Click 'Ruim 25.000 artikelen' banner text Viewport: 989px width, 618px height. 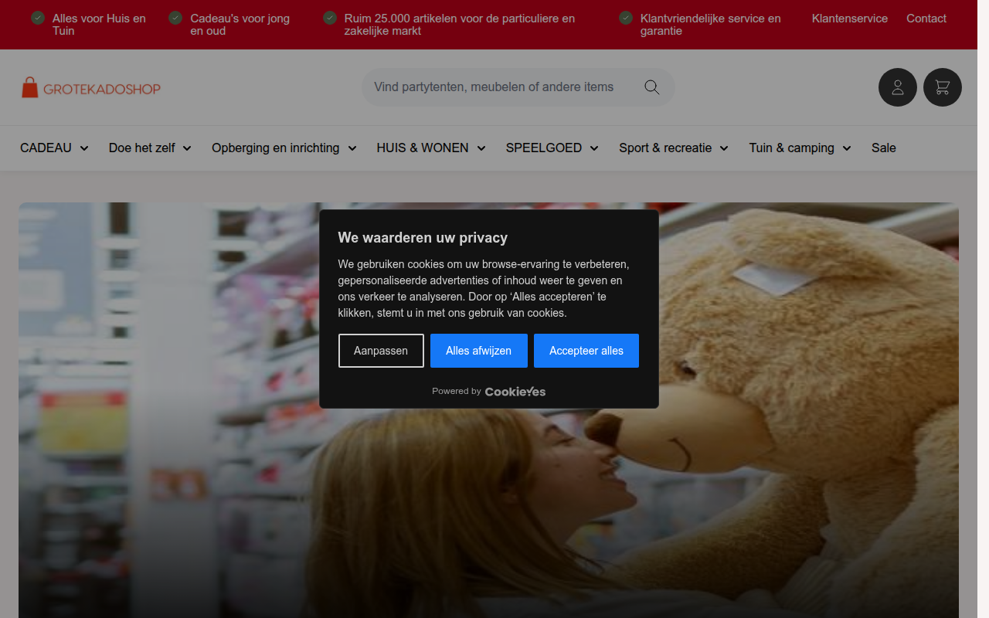(x=460, y=25)
